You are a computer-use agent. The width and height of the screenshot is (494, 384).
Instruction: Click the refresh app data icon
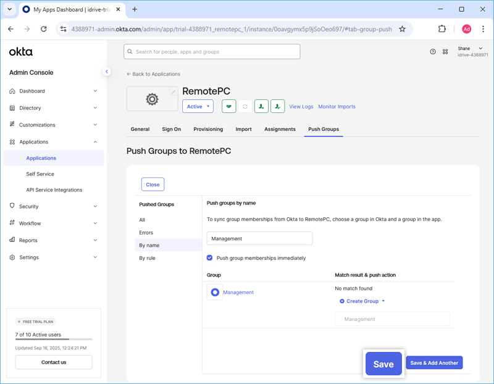[x=245, y=106]
